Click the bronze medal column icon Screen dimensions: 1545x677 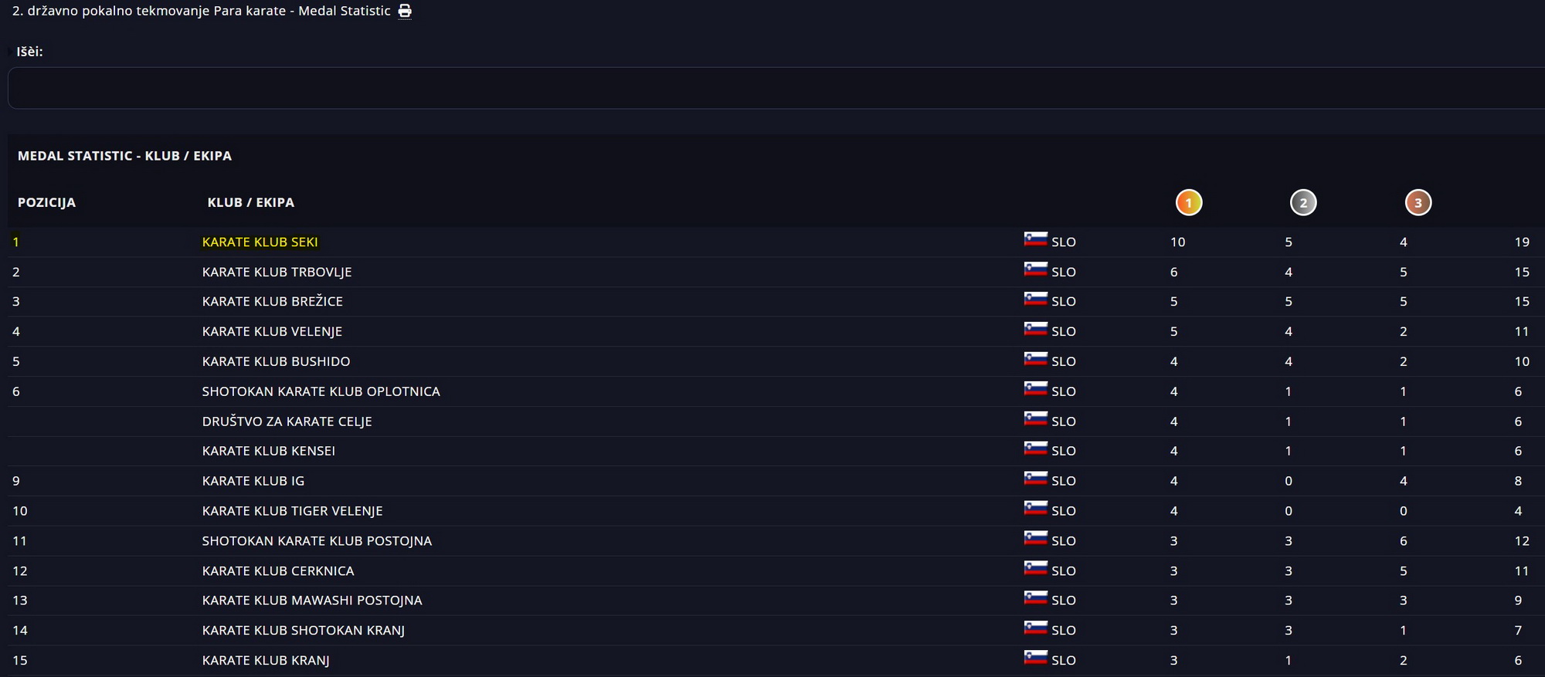click(x=1418, y=203)
